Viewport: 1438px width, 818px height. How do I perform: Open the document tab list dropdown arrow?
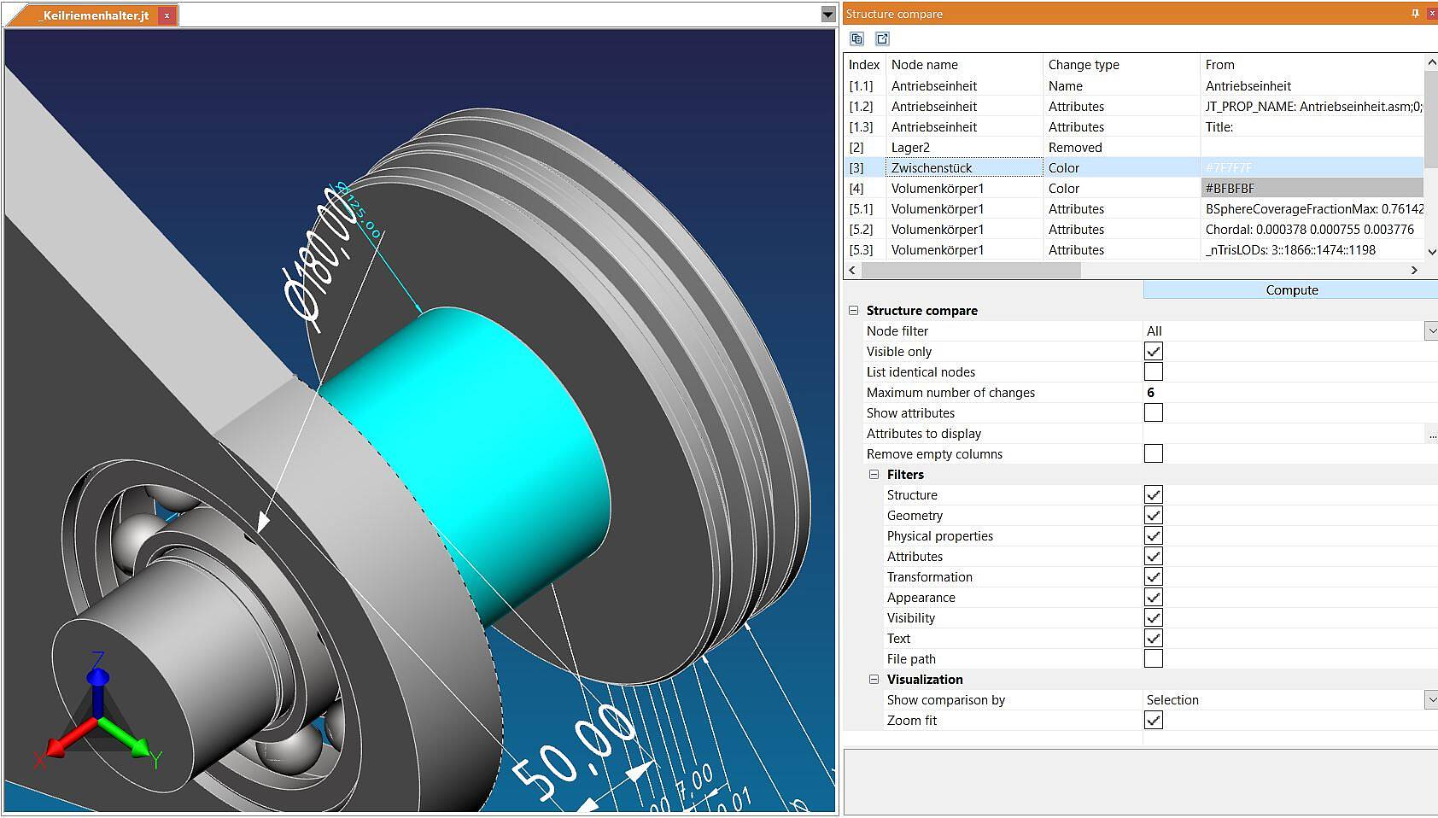[827, 15]
